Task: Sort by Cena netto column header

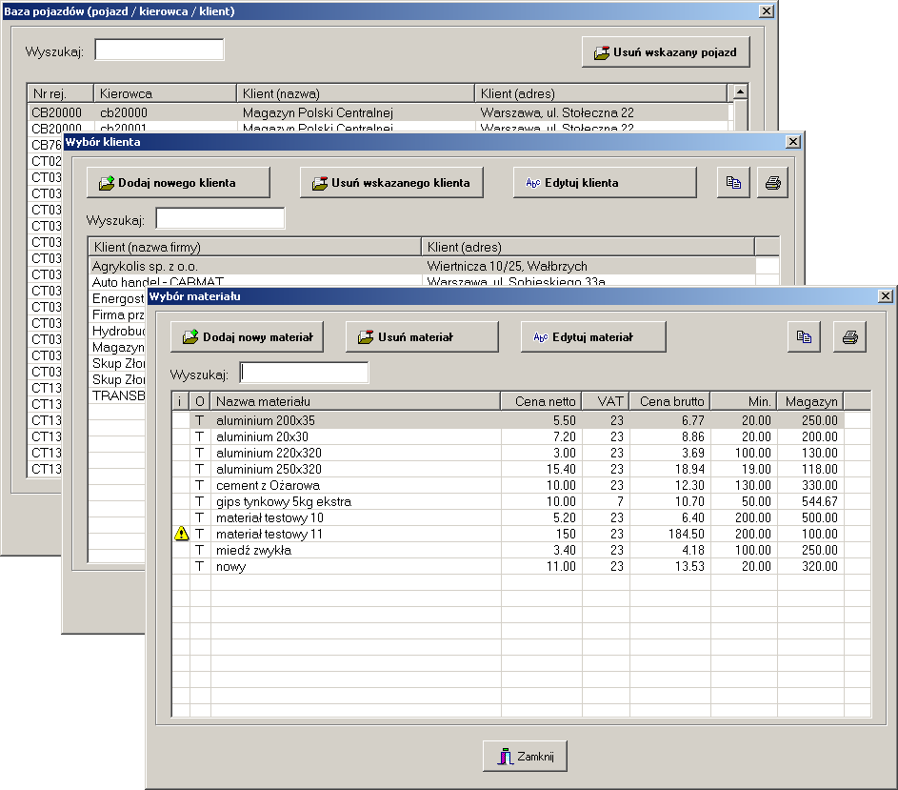Action: (x=541, y=401)
